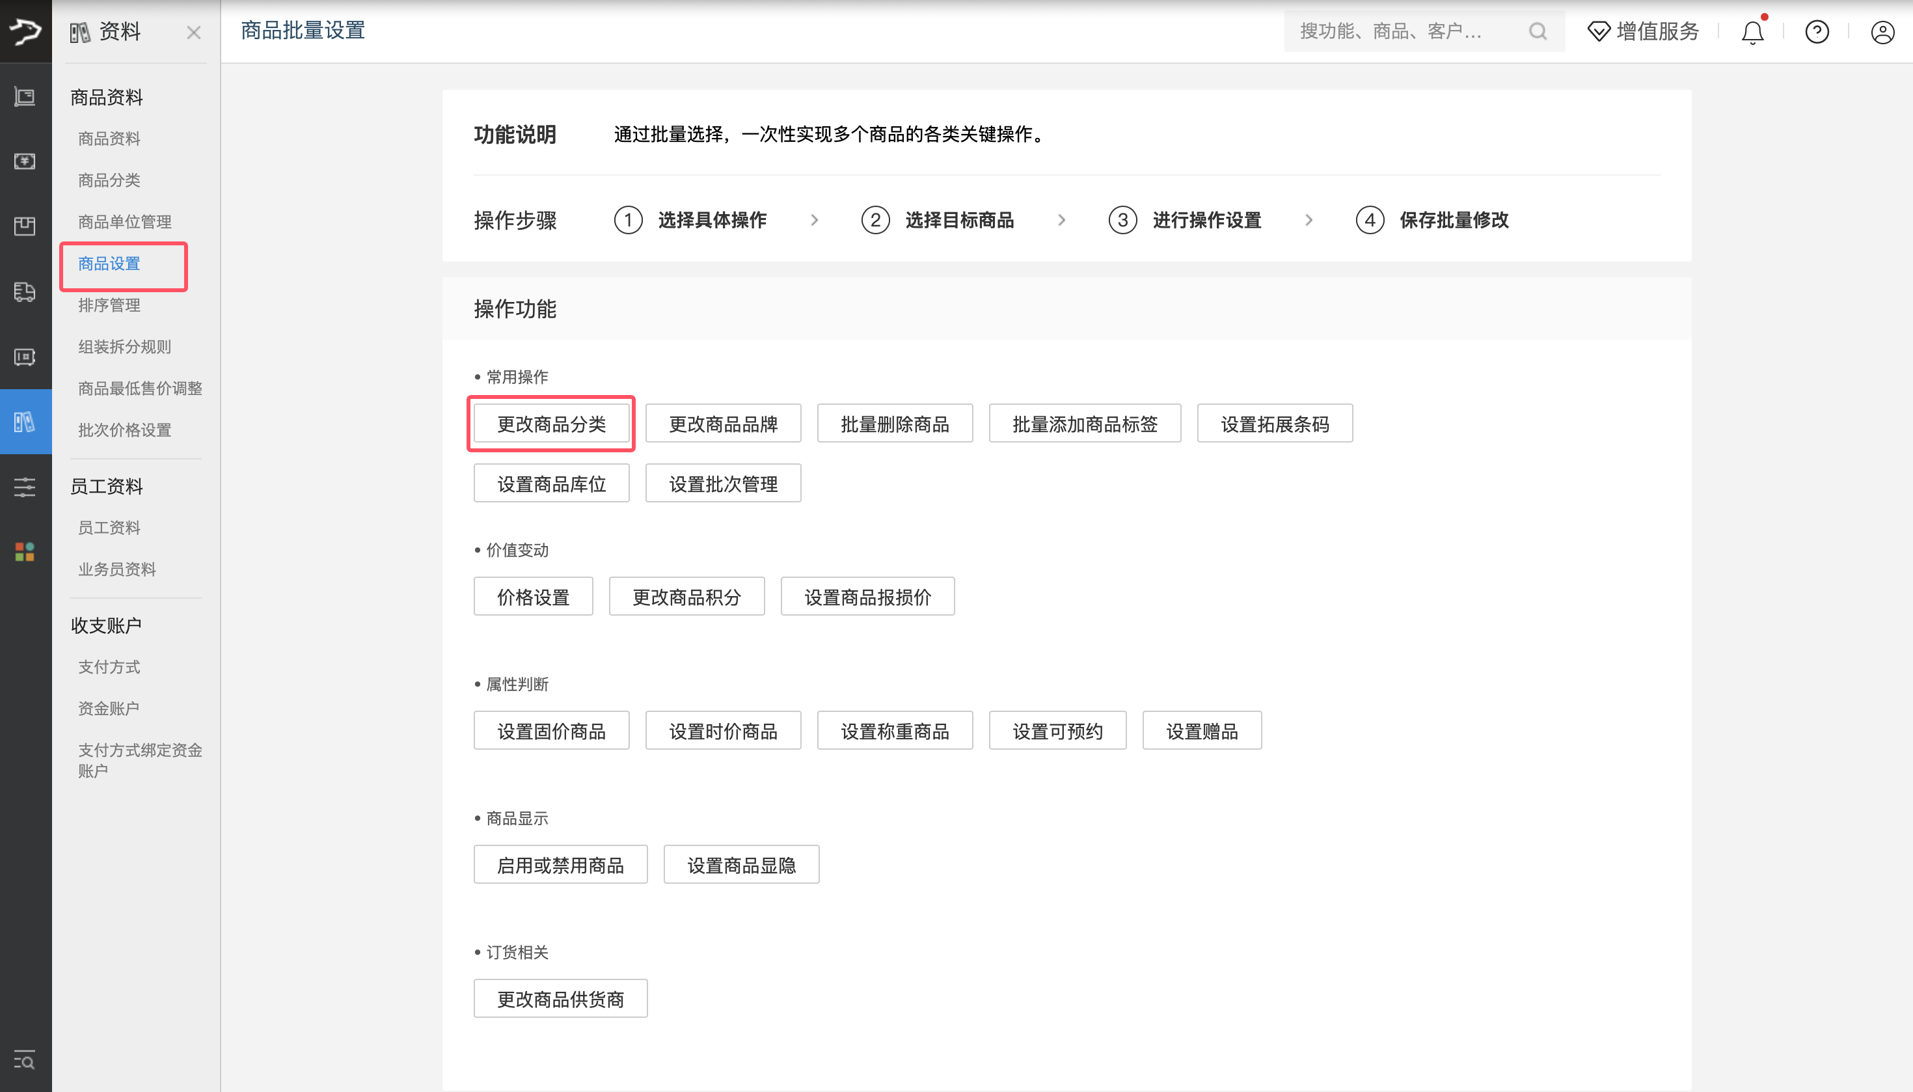Open the notification bell
The width and height of the screenshot is (1913, 1092).
(1752, 33)
